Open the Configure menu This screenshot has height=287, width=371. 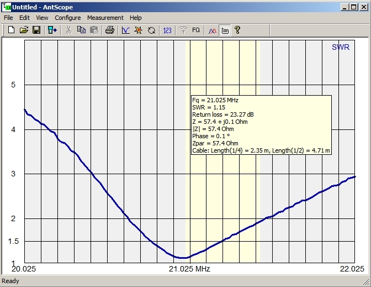[x=68, y=18]
